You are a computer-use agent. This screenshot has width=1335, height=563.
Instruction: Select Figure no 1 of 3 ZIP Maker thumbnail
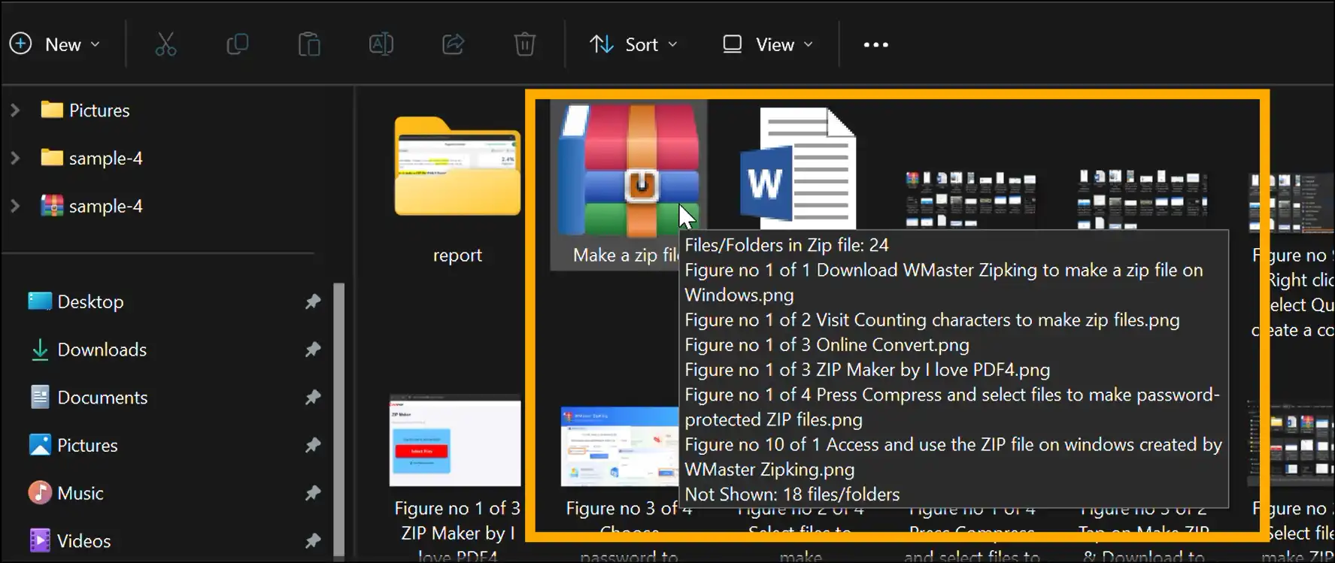point(455,440)
